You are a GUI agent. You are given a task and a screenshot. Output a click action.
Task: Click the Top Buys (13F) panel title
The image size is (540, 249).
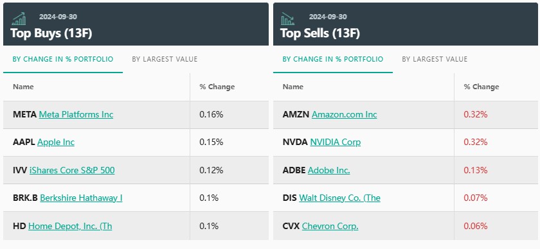point(51,34)
